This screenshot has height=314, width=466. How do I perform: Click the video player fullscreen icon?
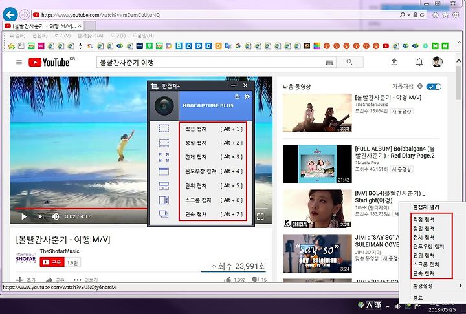[x=260, y=216]
